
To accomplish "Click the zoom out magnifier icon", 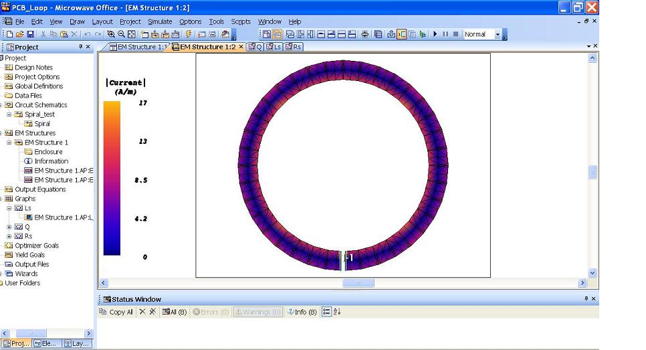I will (121, 34).
